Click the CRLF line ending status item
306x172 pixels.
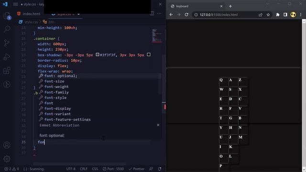click(84, 169)
